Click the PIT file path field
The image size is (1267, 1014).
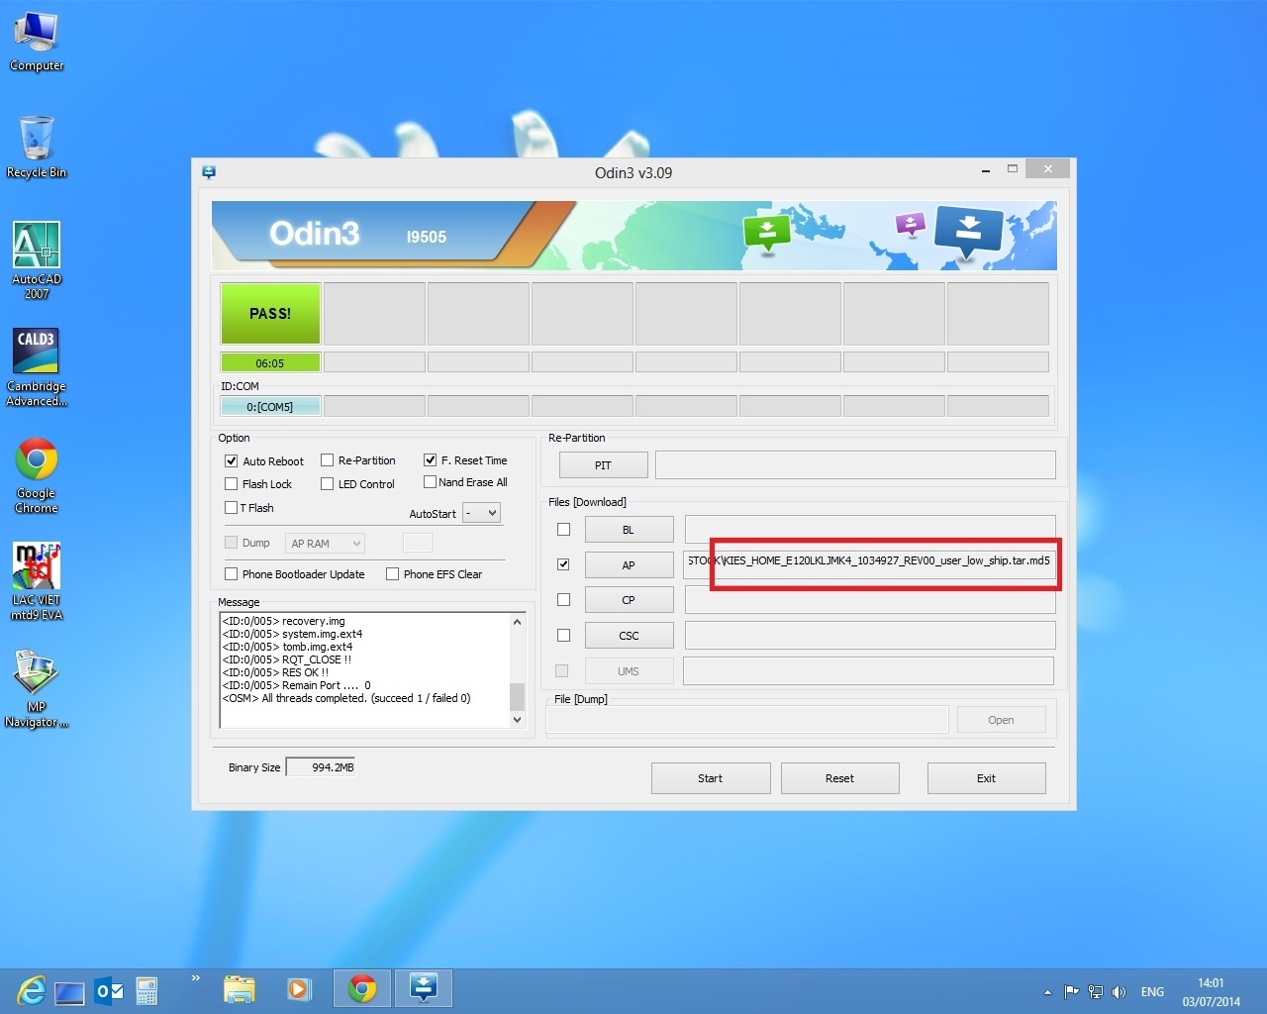(855, 465)
